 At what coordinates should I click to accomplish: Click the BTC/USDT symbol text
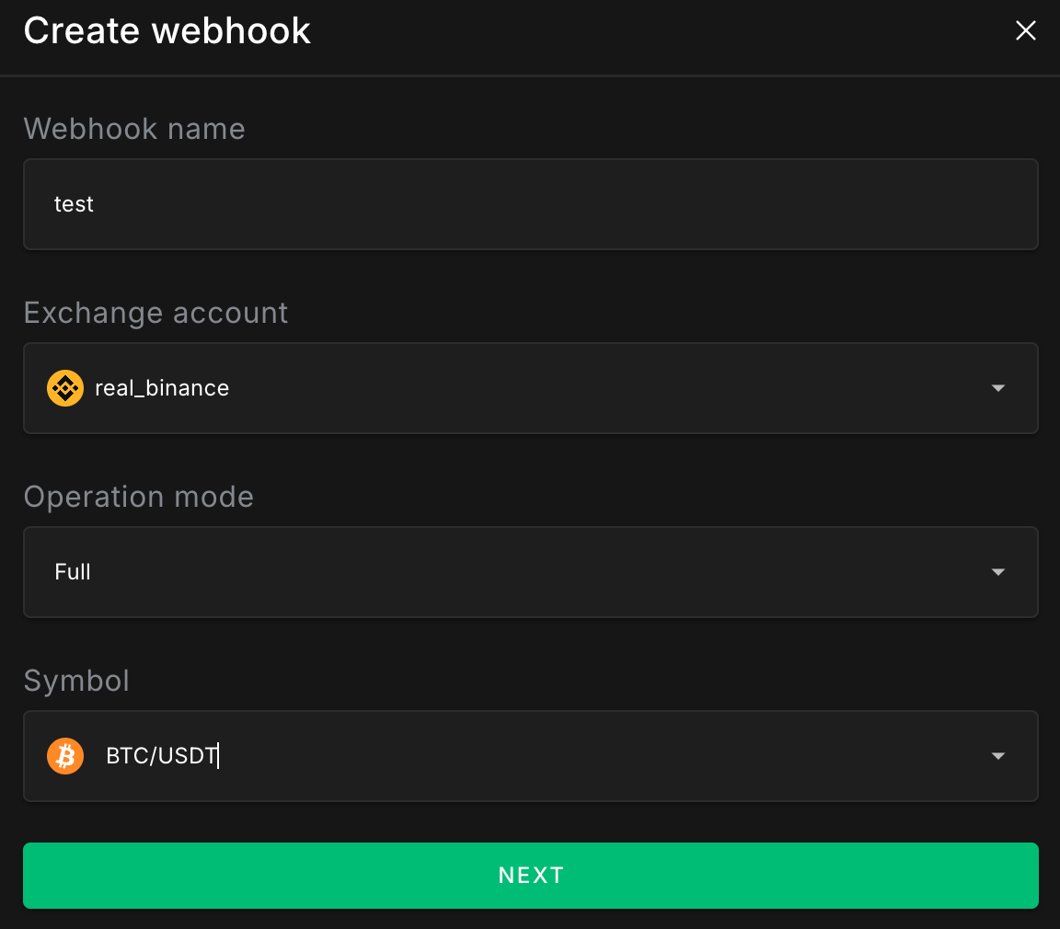click(x=162, y=755)
